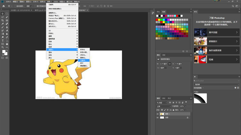Select the Frame tool
The image size is (241, 135).
[x=7, y=20]
